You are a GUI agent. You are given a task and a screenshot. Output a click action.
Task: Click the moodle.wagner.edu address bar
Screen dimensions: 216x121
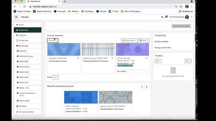point(101,7)
